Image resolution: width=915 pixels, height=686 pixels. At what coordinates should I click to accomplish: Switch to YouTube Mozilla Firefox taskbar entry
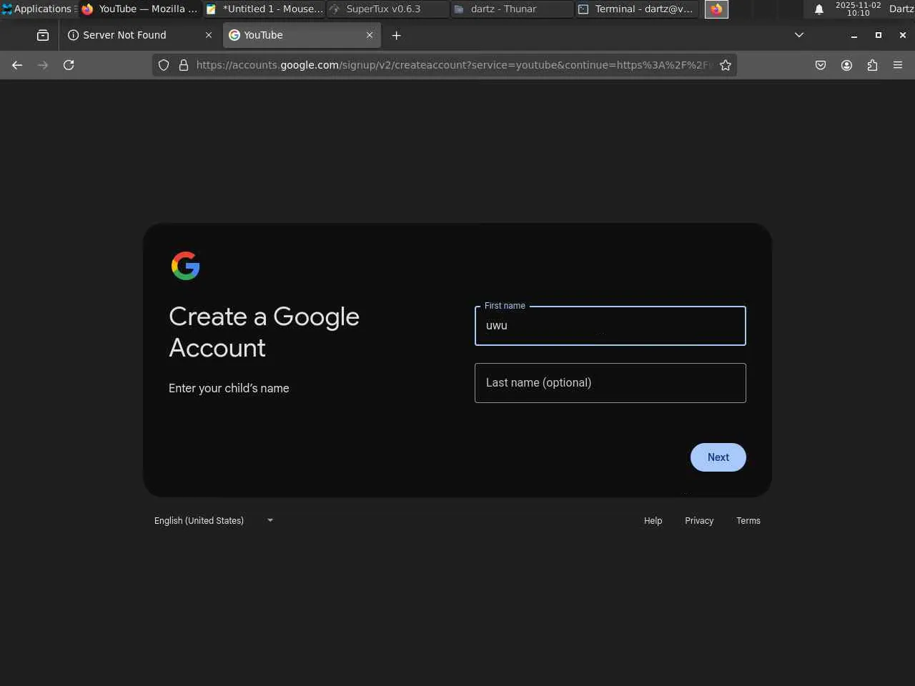point(141,9)
